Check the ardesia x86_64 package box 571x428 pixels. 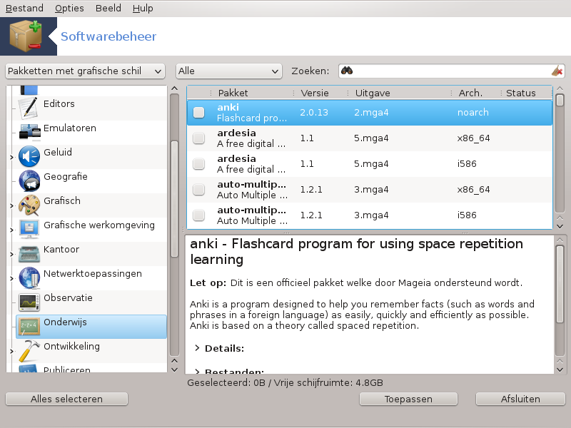pos(199,138)
